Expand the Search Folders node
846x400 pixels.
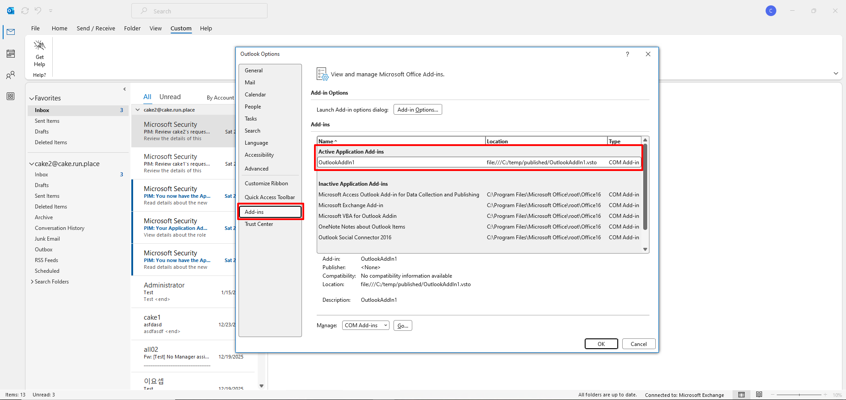point(32,282)
